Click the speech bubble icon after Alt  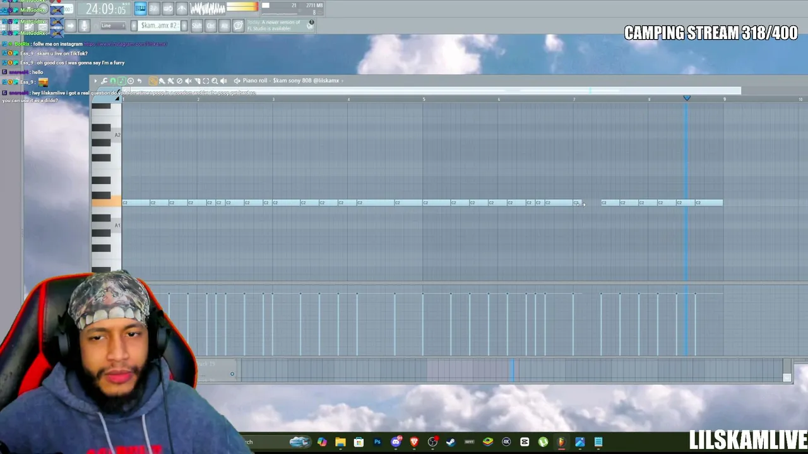click(238, 25)
